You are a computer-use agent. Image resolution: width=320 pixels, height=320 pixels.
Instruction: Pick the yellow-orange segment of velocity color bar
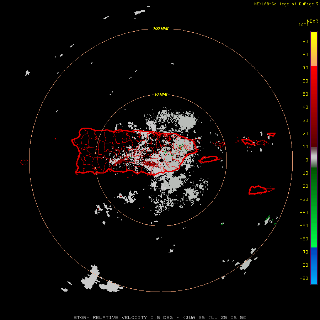pyautogui.click(x=314, y=49)
